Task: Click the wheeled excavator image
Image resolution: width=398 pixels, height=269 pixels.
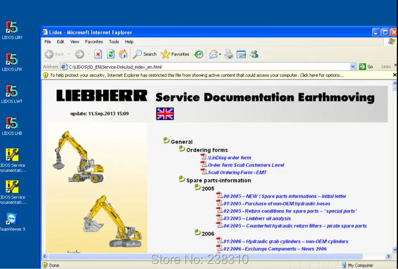Action: 79,157
